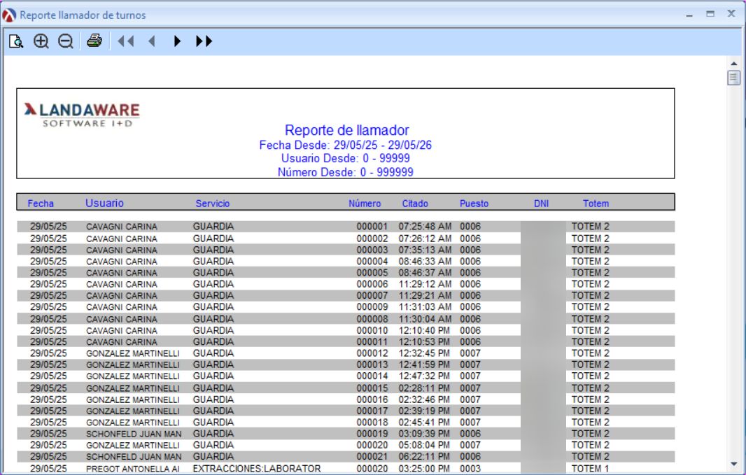Click the DNI column header
This screenshot has height=475, width=746.
click(x=542, y=204)
